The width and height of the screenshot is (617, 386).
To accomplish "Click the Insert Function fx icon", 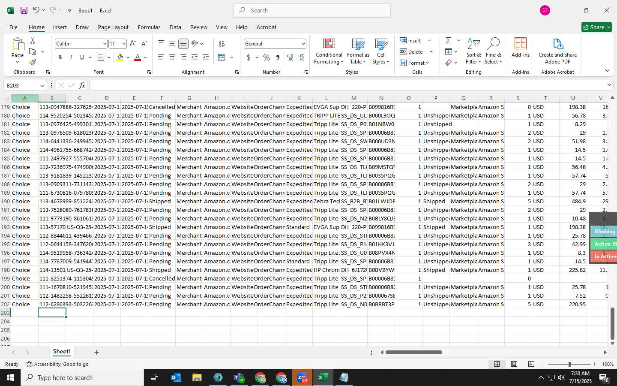I will 82,85.
